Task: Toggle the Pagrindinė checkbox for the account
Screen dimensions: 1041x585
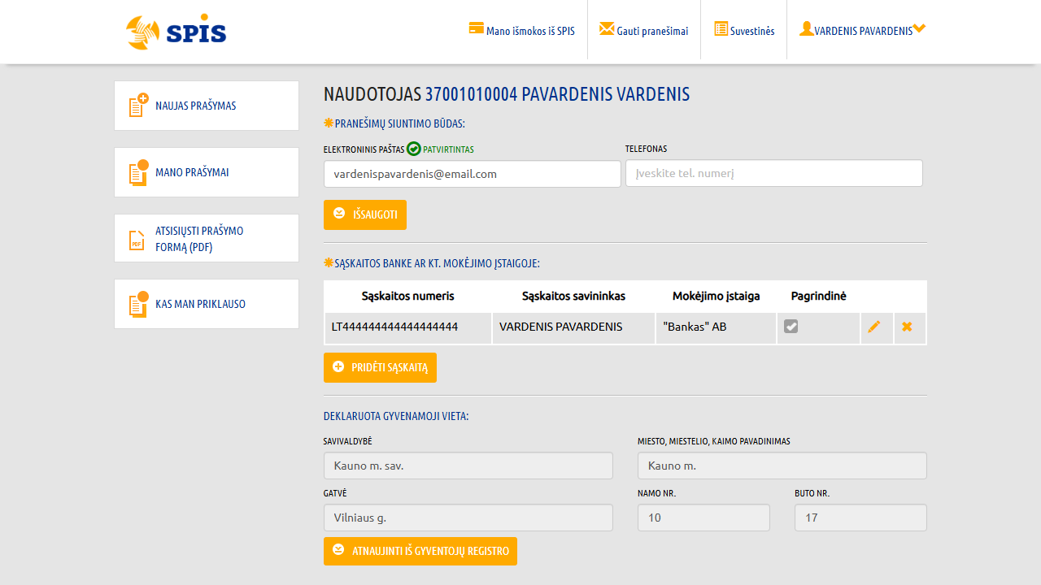Action: click(x=791, y=326)
